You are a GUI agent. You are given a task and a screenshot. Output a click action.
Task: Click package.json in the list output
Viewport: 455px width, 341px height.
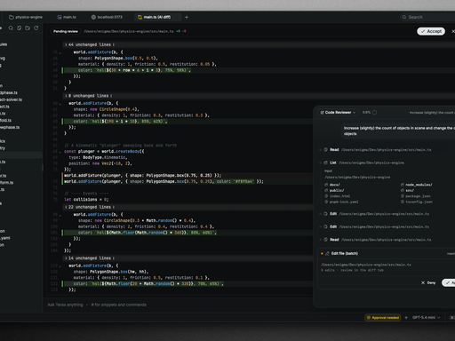pyautogui.click(x=415, y=196)
